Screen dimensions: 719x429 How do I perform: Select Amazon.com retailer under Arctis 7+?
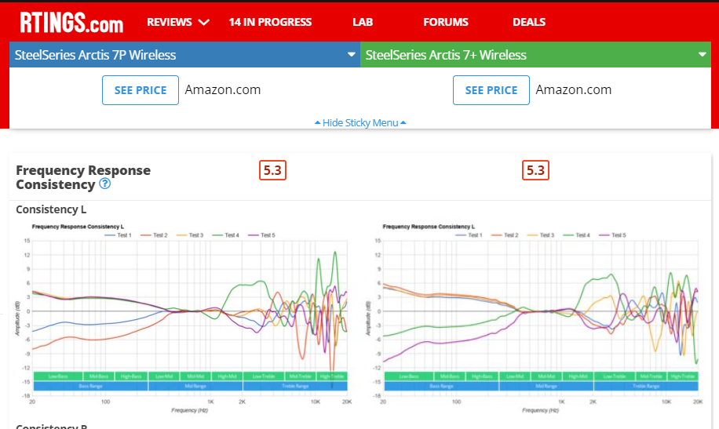[x=574, y=90]
